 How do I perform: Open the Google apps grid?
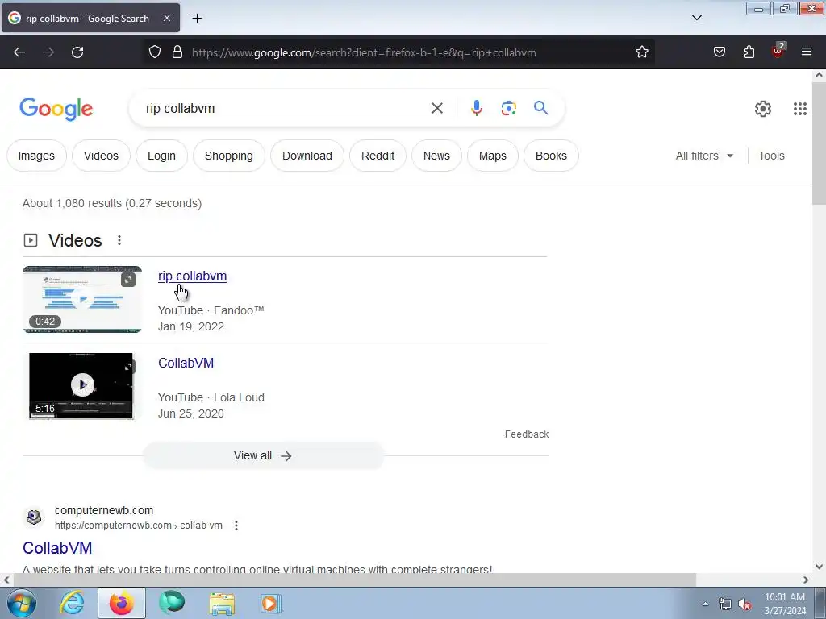(x=799, y=109)
